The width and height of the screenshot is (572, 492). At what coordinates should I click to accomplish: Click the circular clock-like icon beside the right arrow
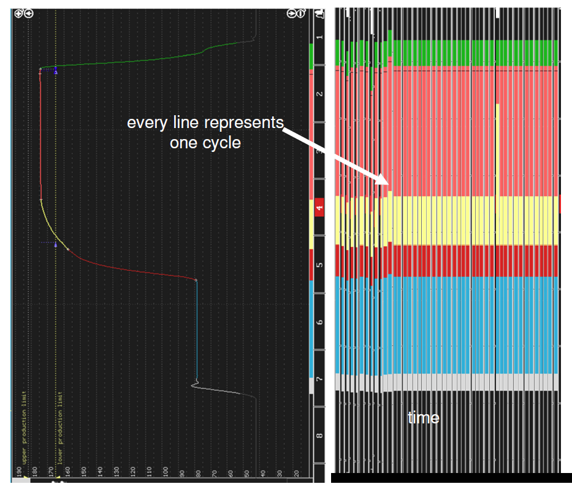point(300,14)
